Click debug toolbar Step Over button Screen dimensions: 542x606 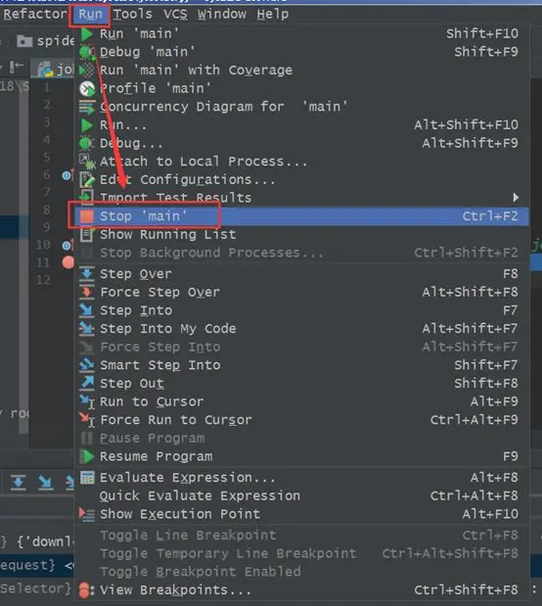[x=19, y=482]
